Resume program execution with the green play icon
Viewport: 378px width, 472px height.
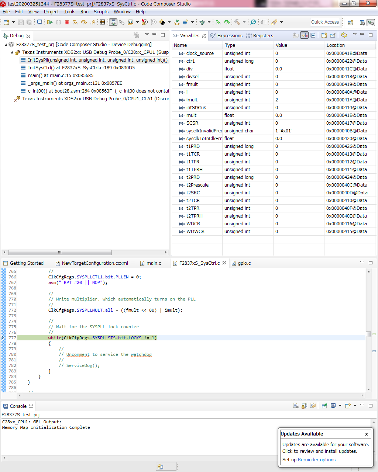coord(50,22)
